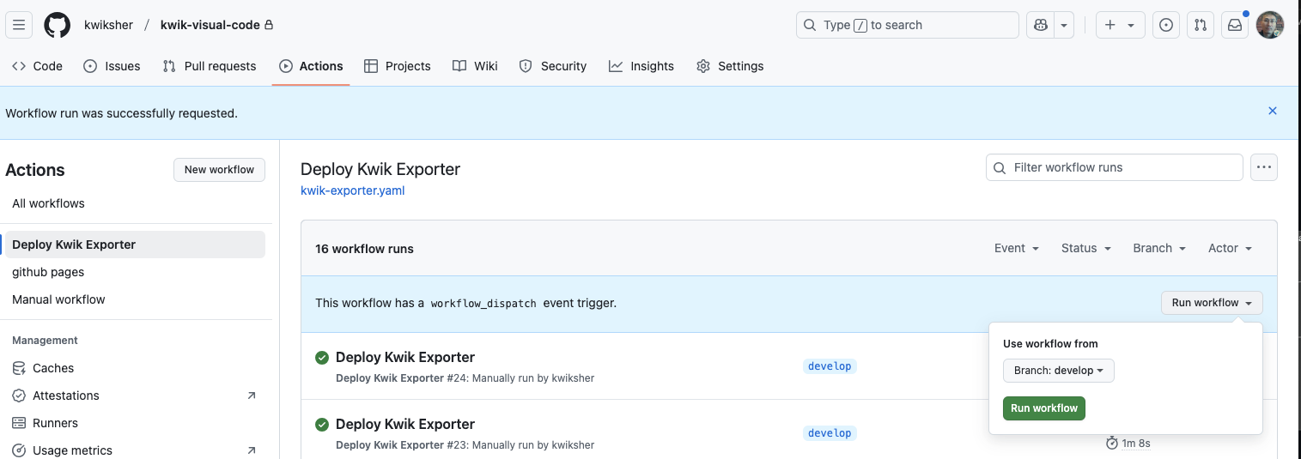Expand the Copilot dropdown arrow
Viewport: 1301px width, 459px height.
coord(1065,25)
